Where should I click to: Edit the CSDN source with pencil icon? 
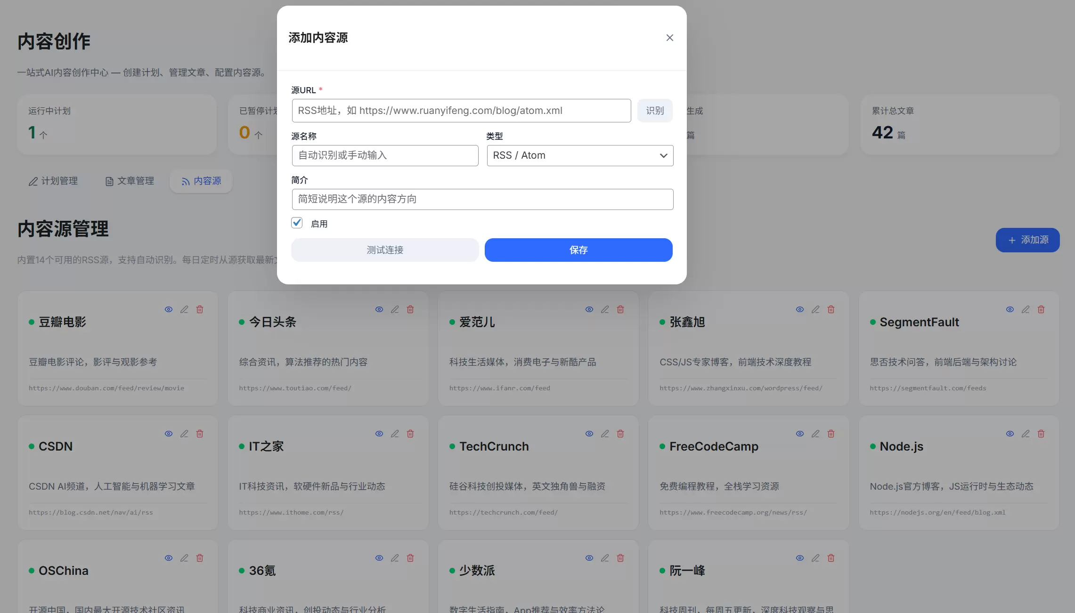184,434
